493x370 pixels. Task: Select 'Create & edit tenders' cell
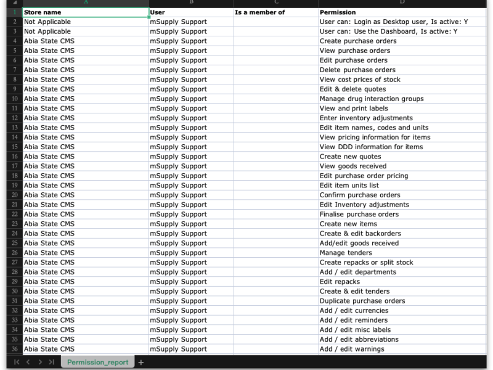402,291
